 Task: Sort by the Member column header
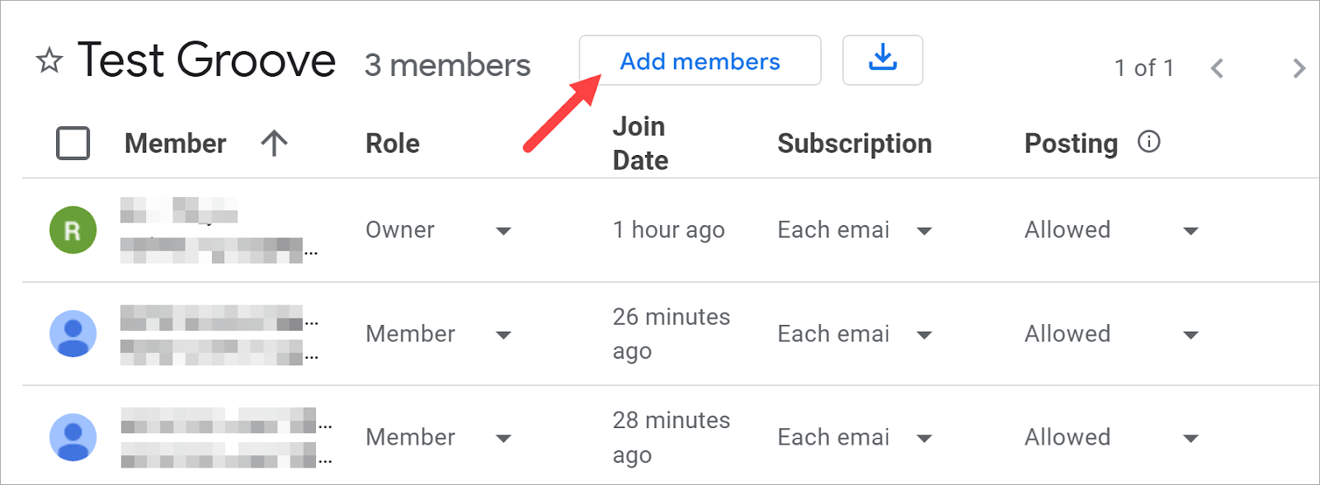175,144
